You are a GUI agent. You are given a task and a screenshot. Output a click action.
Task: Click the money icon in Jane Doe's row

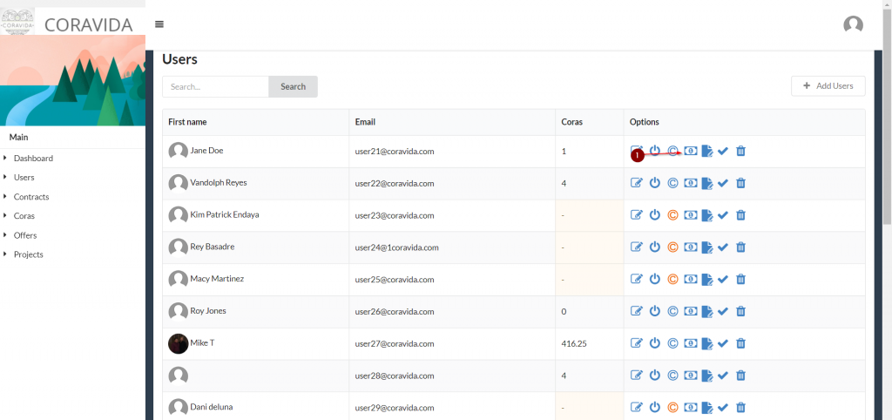690,151
